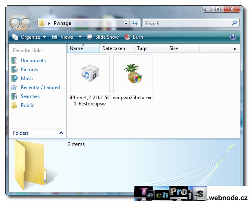Click the magnifier search icon
The height and width of the screenshot is (201, 249).
(234, 23)
